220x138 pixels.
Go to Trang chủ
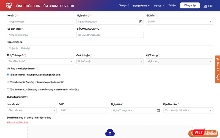point(124,5)
